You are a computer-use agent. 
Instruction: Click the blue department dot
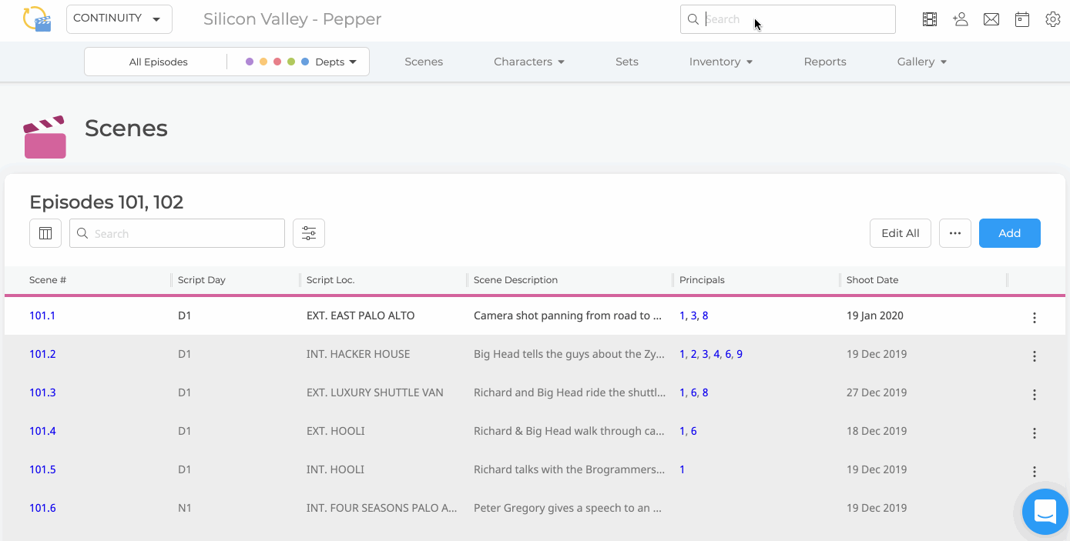click(305, 62)
